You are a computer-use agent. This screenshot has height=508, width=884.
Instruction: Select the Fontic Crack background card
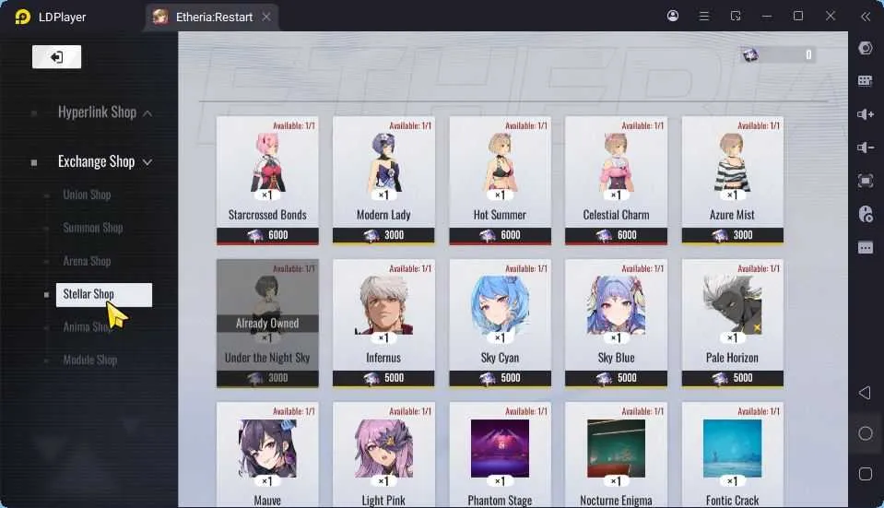(x=732, y=455)
